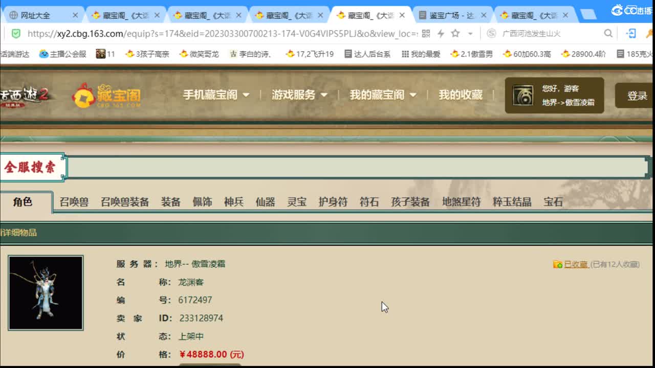Click the 大话西游2 game logo
The image size is (655, 368).
point(26,96)
